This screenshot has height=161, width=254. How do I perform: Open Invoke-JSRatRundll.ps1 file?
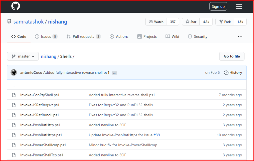[x=39, y=115]
